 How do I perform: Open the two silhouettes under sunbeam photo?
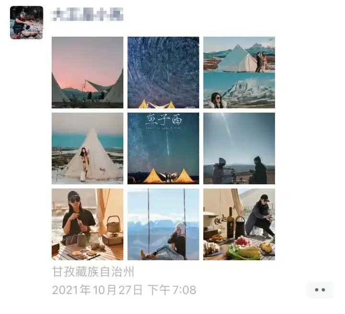point(239,149)
